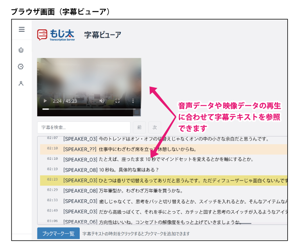Image resolution: width=299 pixels, height=251 pixels.
Task: Click timestamp 02:49 in the subtitle list
Action: point(52,211)
